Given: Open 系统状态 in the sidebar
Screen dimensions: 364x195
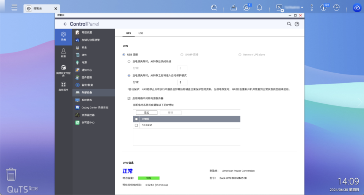Looking at the screenshot, I should tap(94, 100).
